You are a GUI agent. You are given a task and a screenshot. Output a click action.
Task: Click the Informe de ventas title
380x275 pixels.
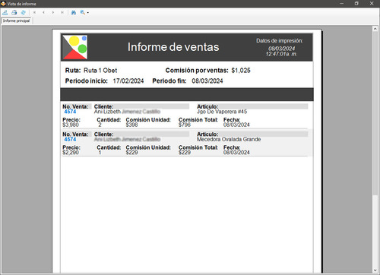pyautogui.click(x=173, y=47)
